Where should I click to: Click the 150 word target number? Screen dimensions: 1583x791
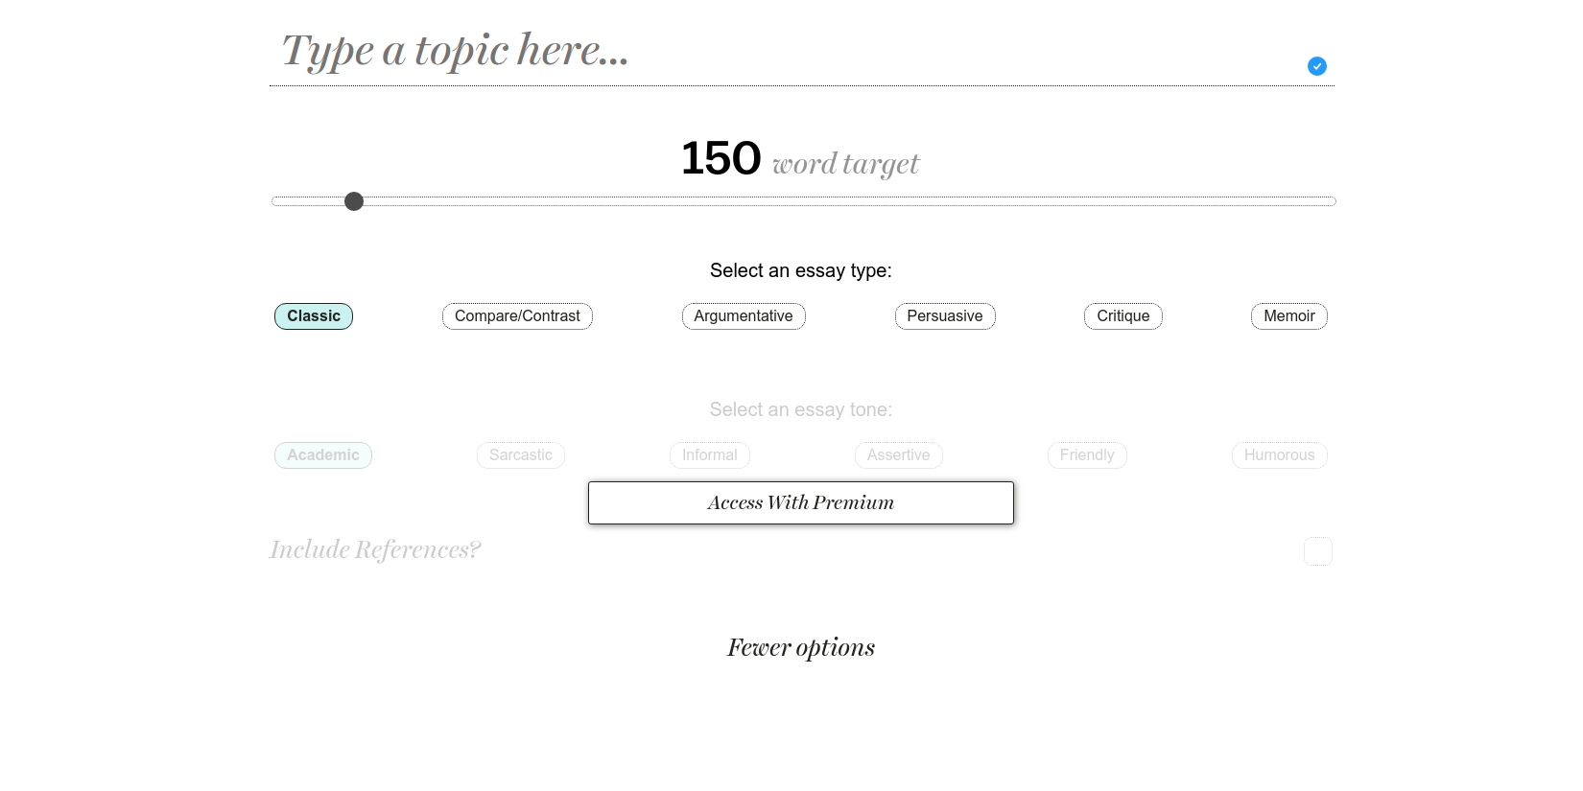[721, 158]
